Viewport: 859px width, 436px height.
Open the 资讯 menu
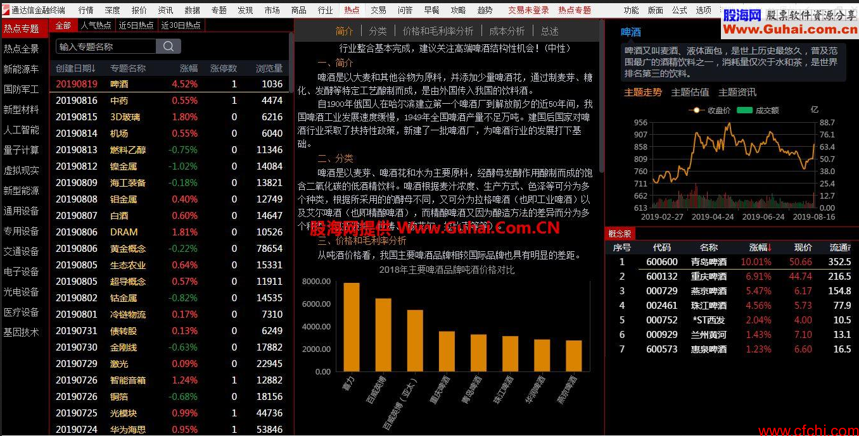pyautogui.click(x=165, y=10)
